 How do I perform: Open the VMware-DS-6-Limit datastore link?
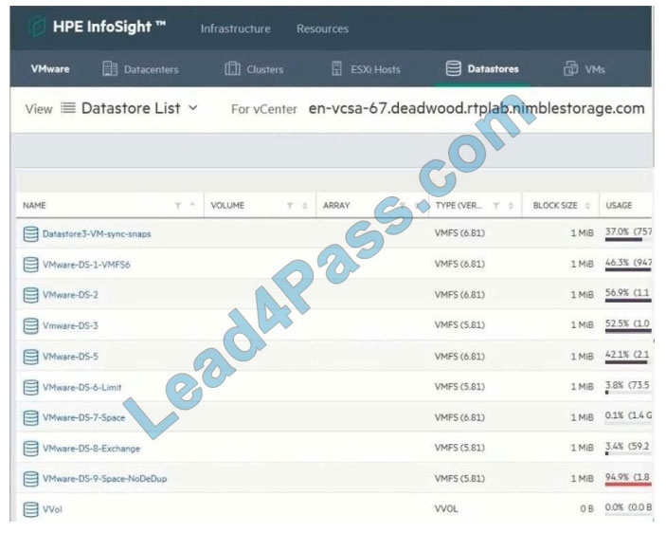(82, 387)
